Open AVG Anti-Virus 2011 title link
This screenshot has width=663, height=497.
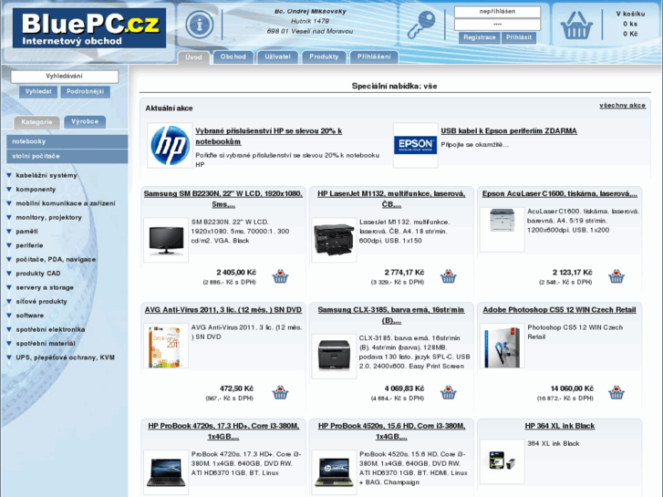[223, 310]
